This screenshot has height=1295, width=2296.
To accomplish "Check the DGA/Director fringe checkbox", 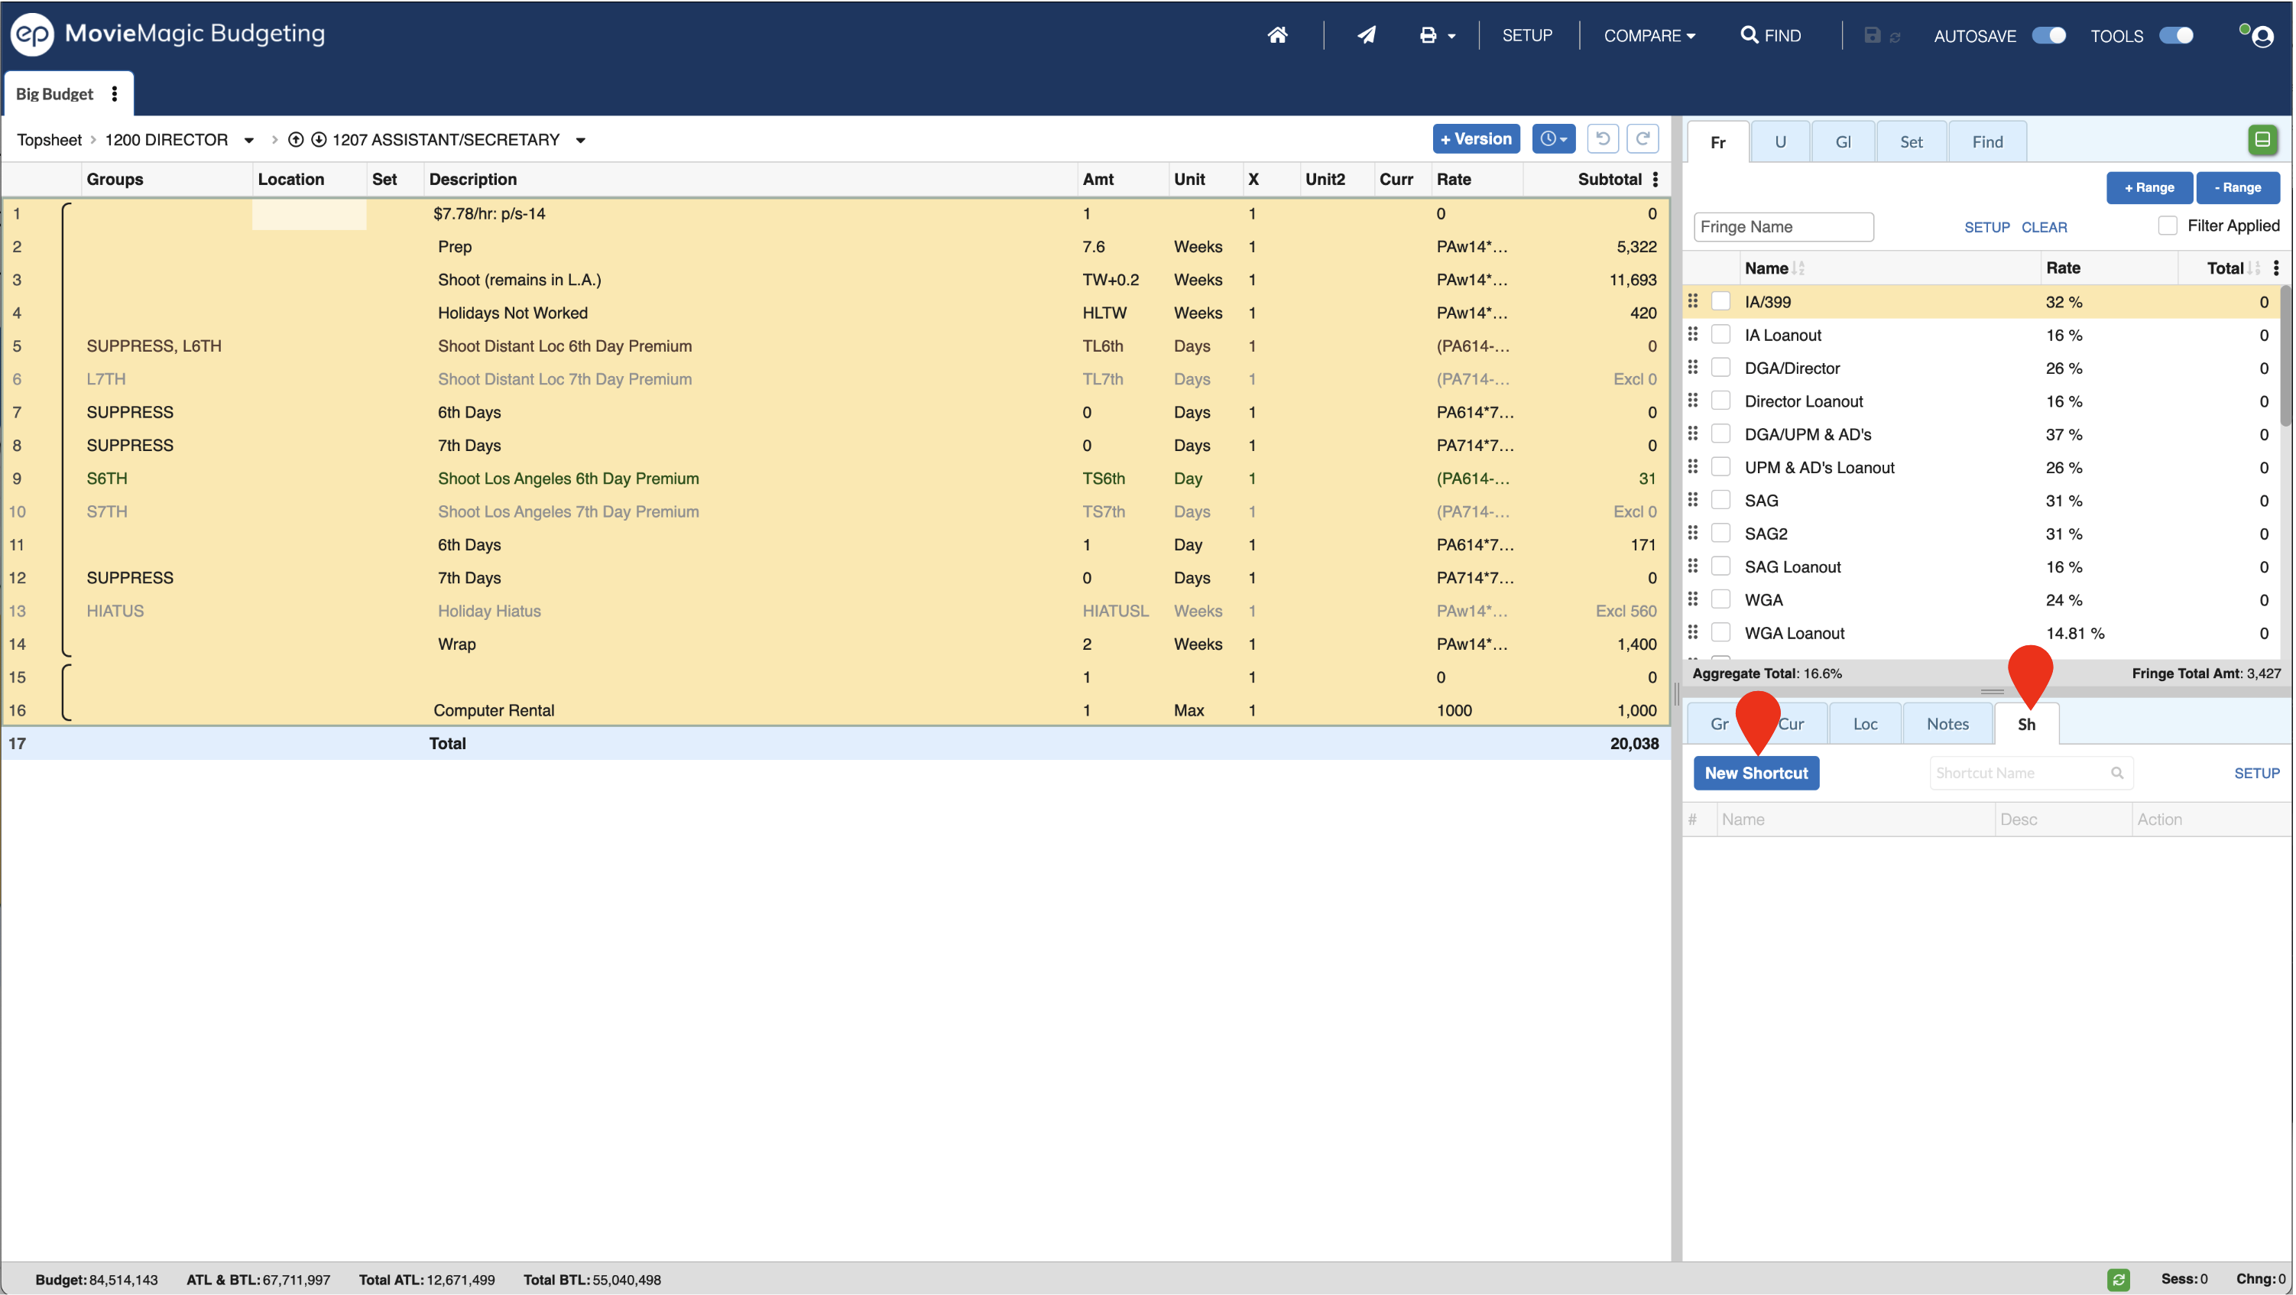I will [x=1721, y=367].
